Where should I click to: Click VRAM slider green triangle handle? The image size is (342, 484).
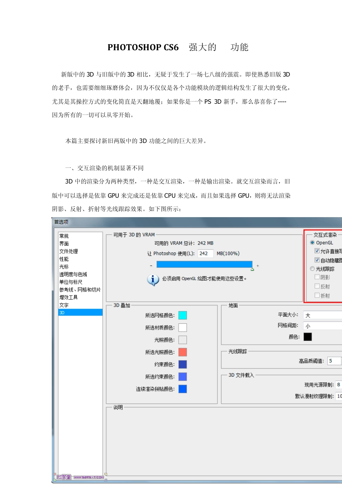point(252,269)
